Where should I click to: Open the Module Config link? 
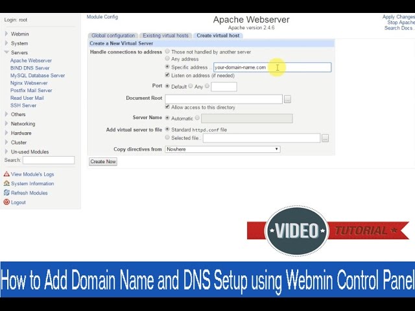click(102, 17)
